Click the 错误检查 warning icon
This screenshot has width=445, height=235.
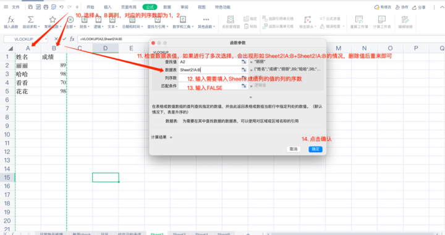point(323,27)
